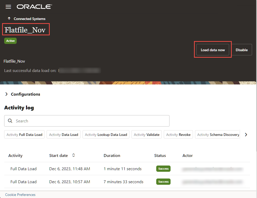Filter by Activity Lookup Data Load
This screenshot has width=257, height=198.
[106, 134]
